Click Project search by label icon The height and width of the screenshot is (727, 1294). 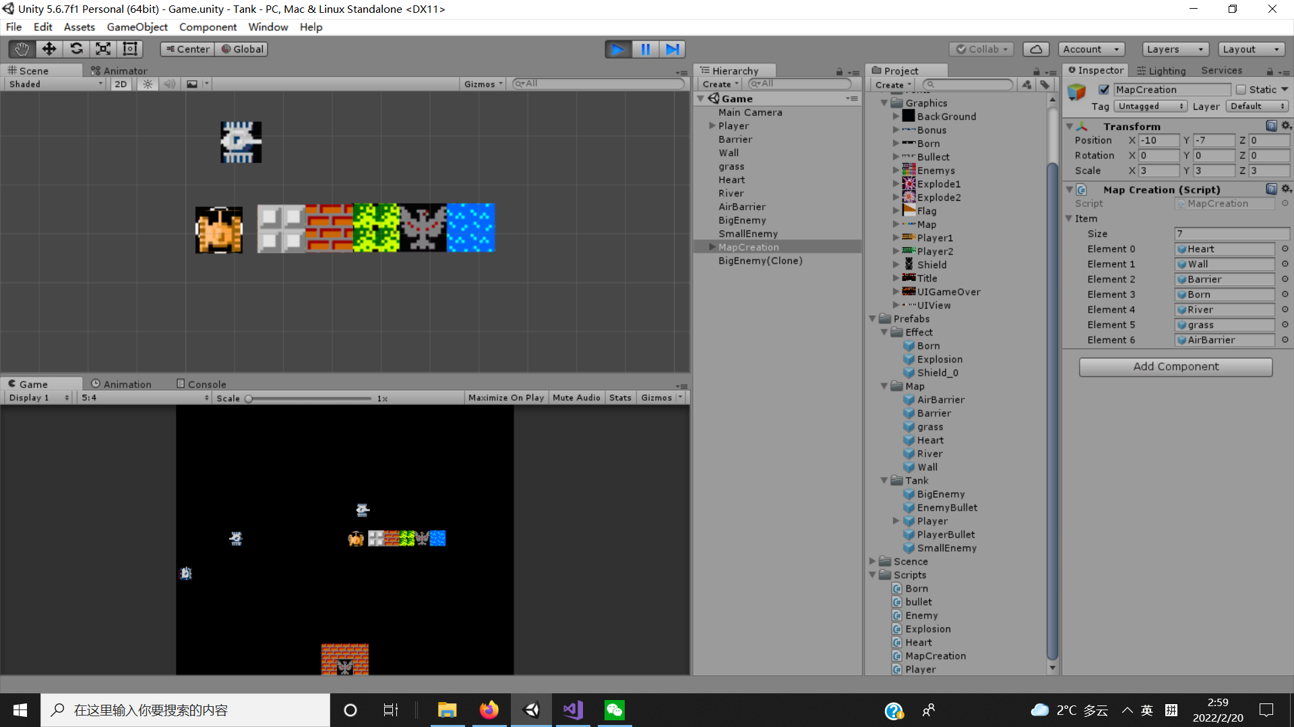tap(1045, 85)
